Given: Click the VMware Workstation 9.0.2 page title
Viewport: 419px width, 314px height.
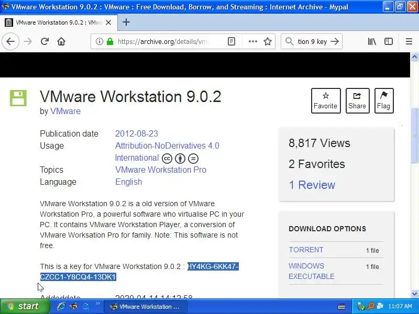Looking at the screenshot, I should [130, 96].
